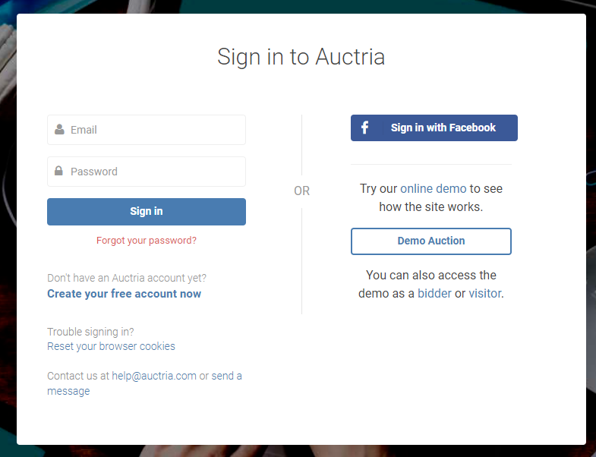The height and width of the screenshot is (457, 596).
Task: Click the user icon in Email field
Action: pos(59,130)
